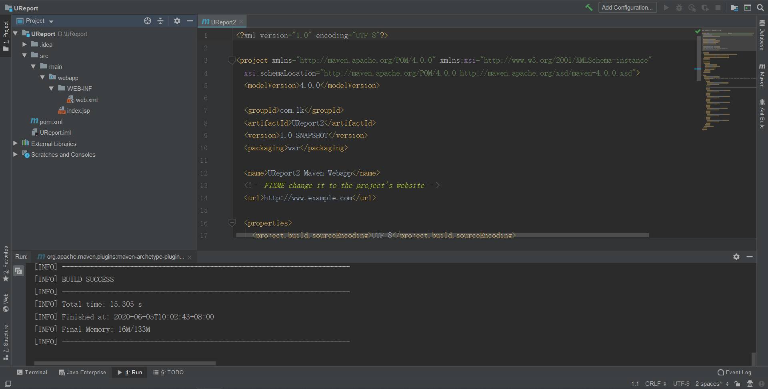Open the Project view dropdown
The image size is (768, 389).
tap(50, 21)
